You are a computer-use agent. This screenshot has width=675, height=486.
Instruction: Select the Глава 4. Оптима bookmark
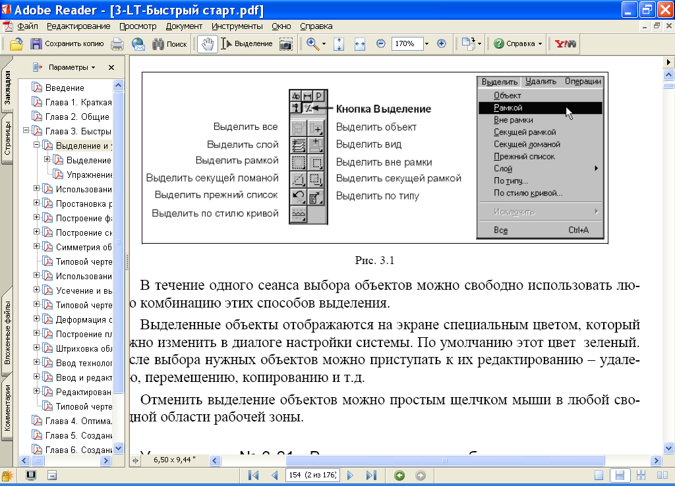pos(78,421)
